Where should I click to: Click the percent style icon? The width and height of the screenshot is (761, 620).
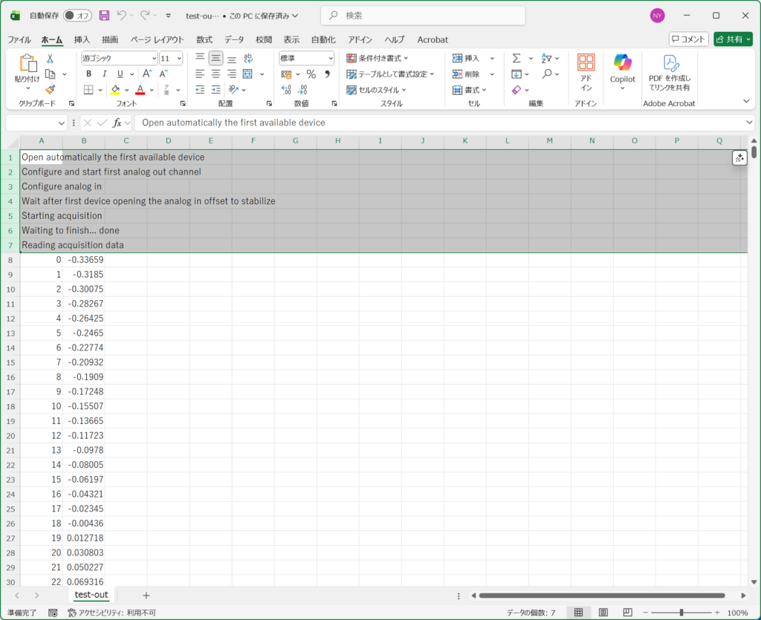pos(311,74)
